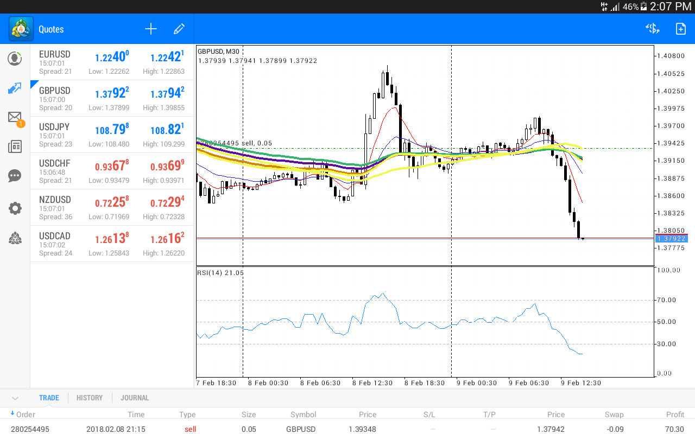Select the GBPUSD quote row
This screenshot has height=434, width=695.
pyautogui.click(x=112, y=99)
